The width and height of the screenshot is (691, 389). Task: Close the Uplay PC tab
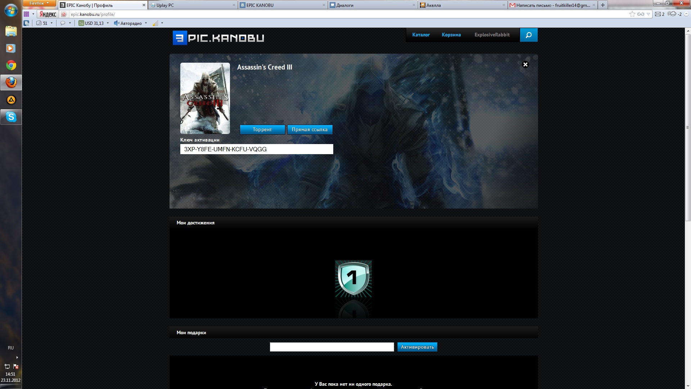pyautogui.click(x=234, y=5)
